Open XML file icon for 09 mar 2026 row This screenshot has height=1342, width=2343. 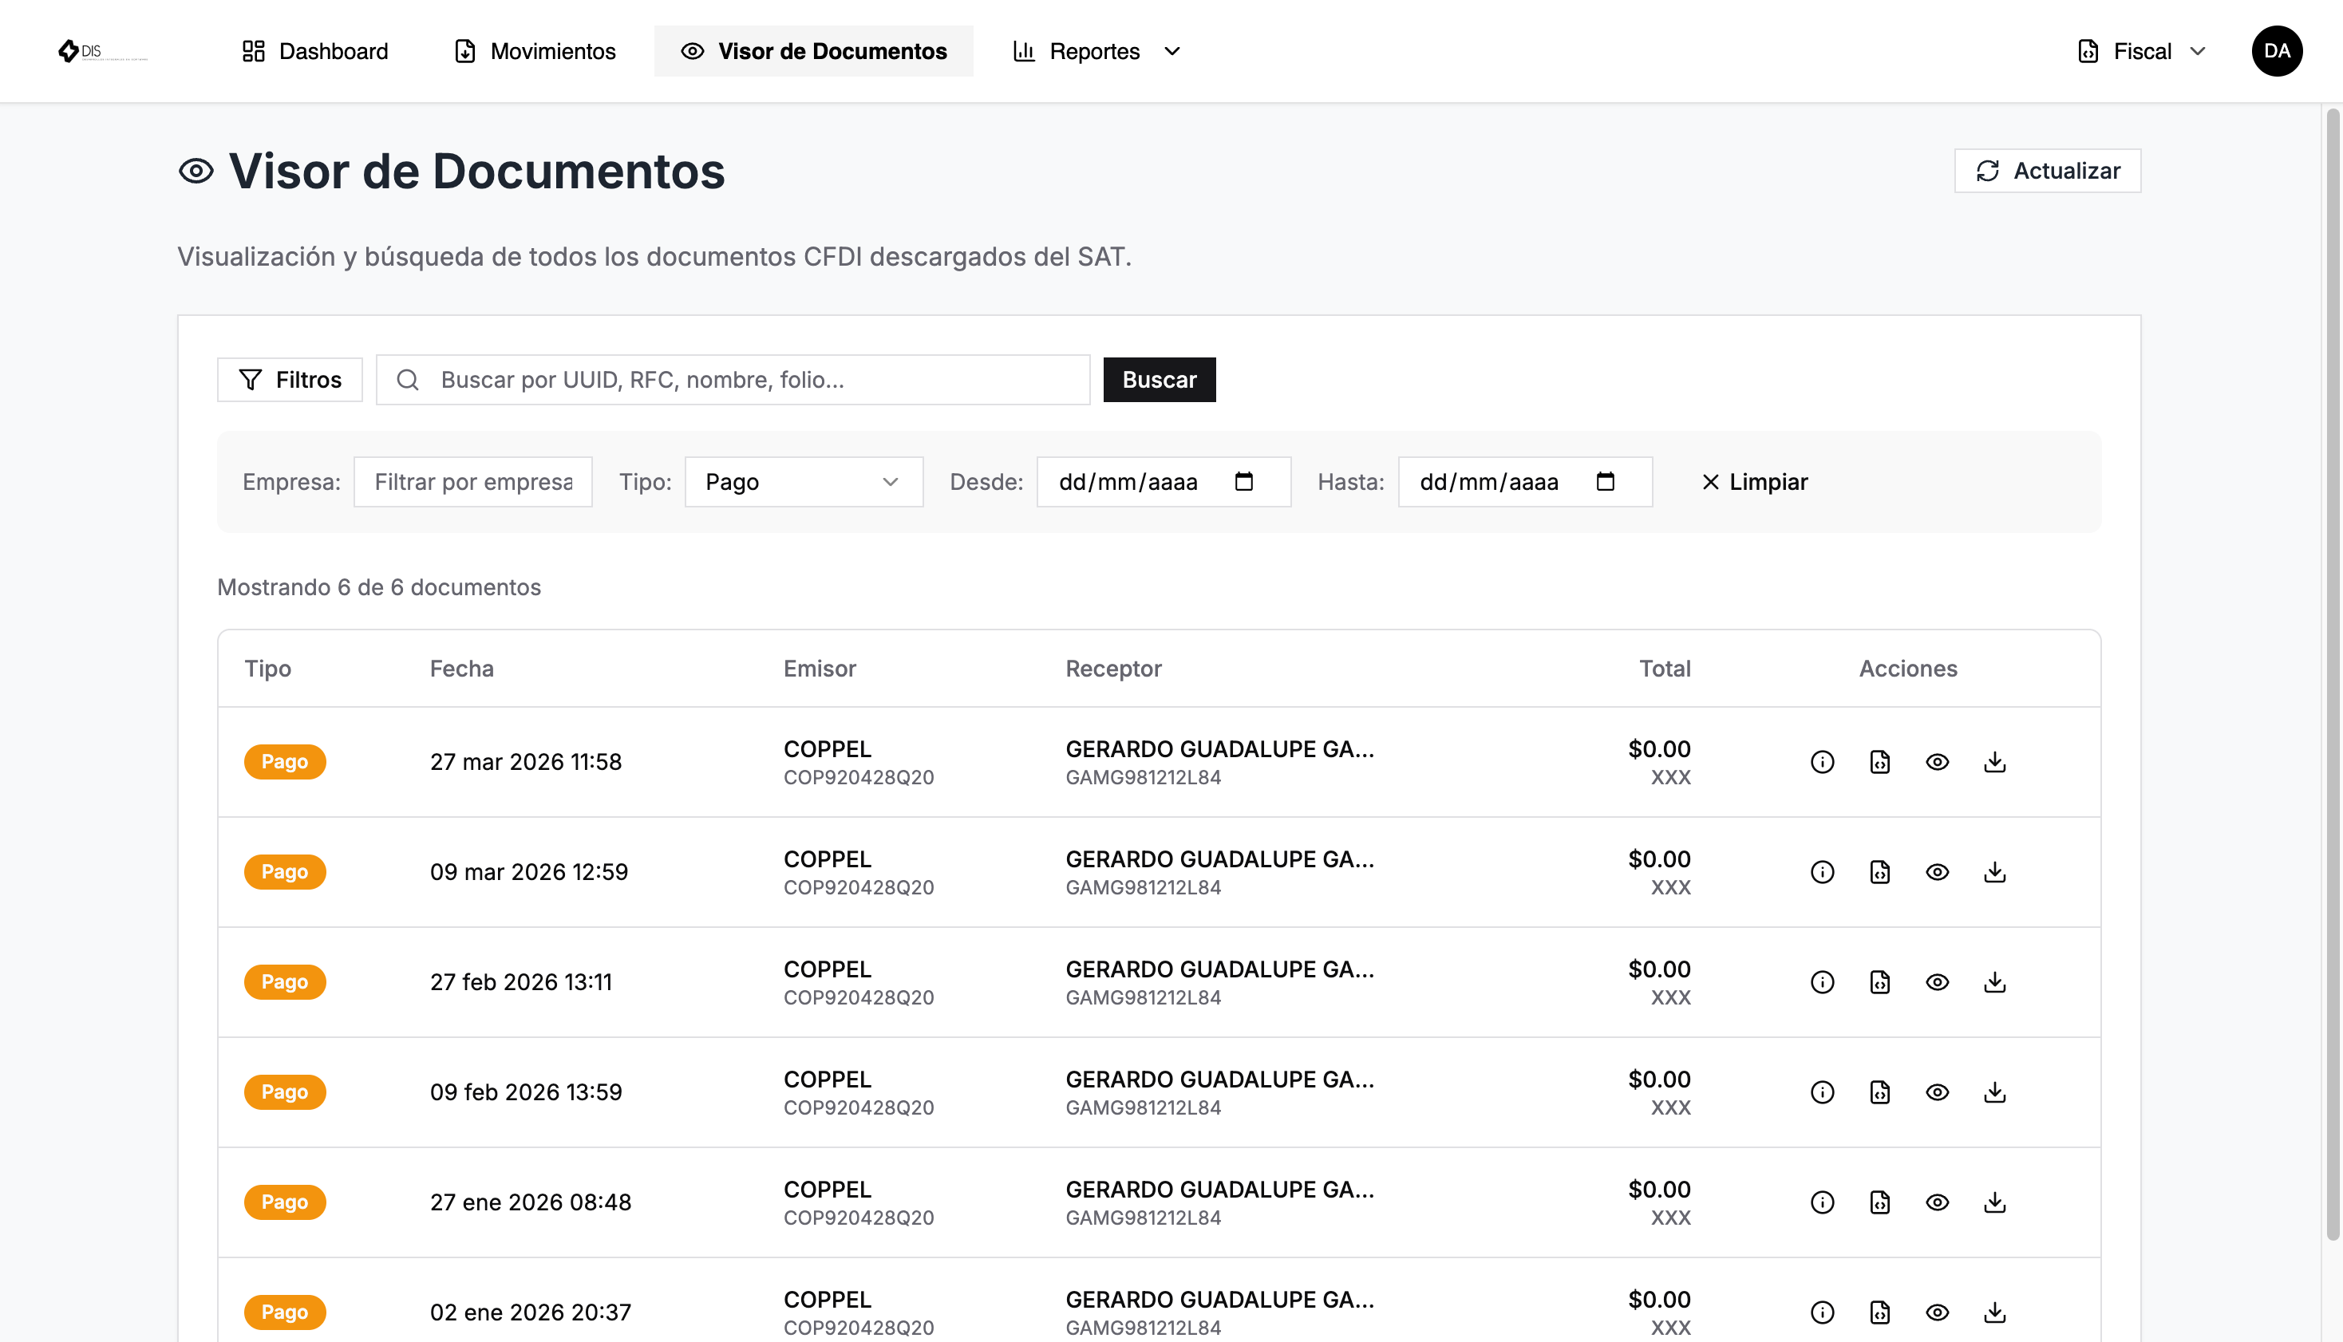tap(1879, 872)
